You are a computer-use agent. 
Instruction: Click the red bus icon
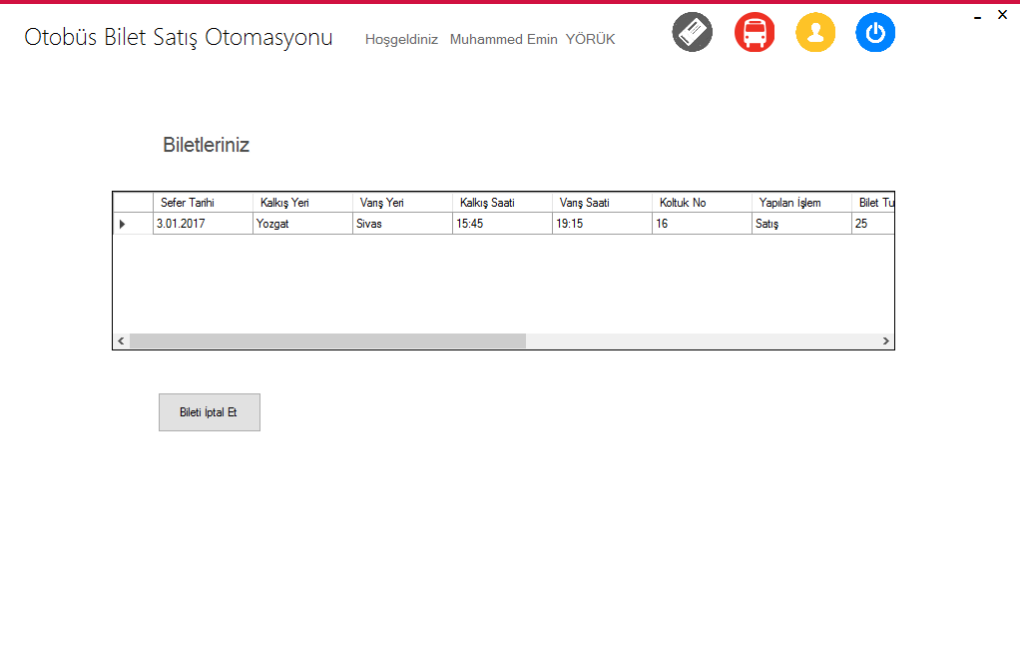(x=754, y=32)
